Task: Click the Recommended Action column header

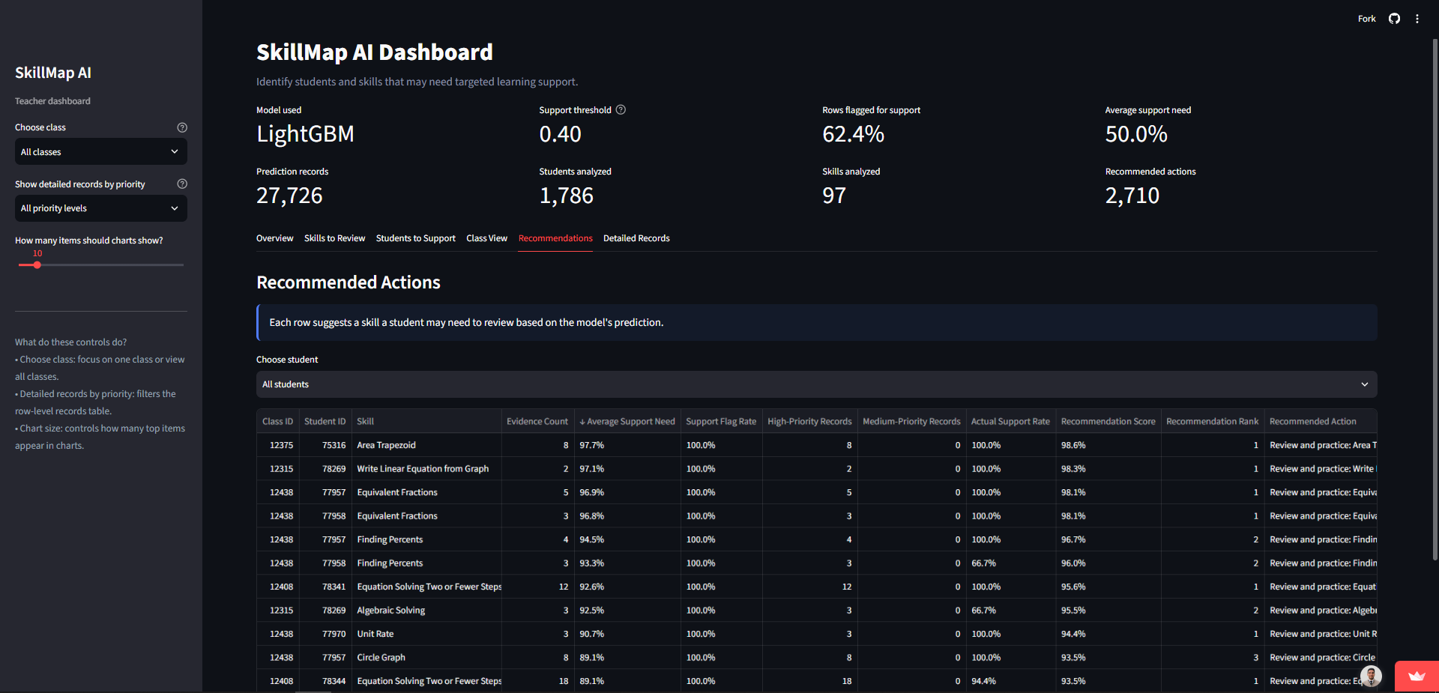Action: (1321, 421)
